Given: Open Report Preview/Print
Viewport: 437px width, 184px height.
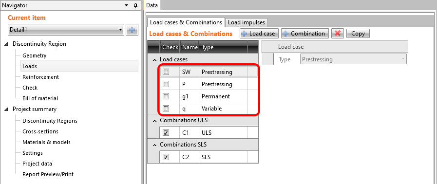Looking at the screenshot, I should pos(48,175).
